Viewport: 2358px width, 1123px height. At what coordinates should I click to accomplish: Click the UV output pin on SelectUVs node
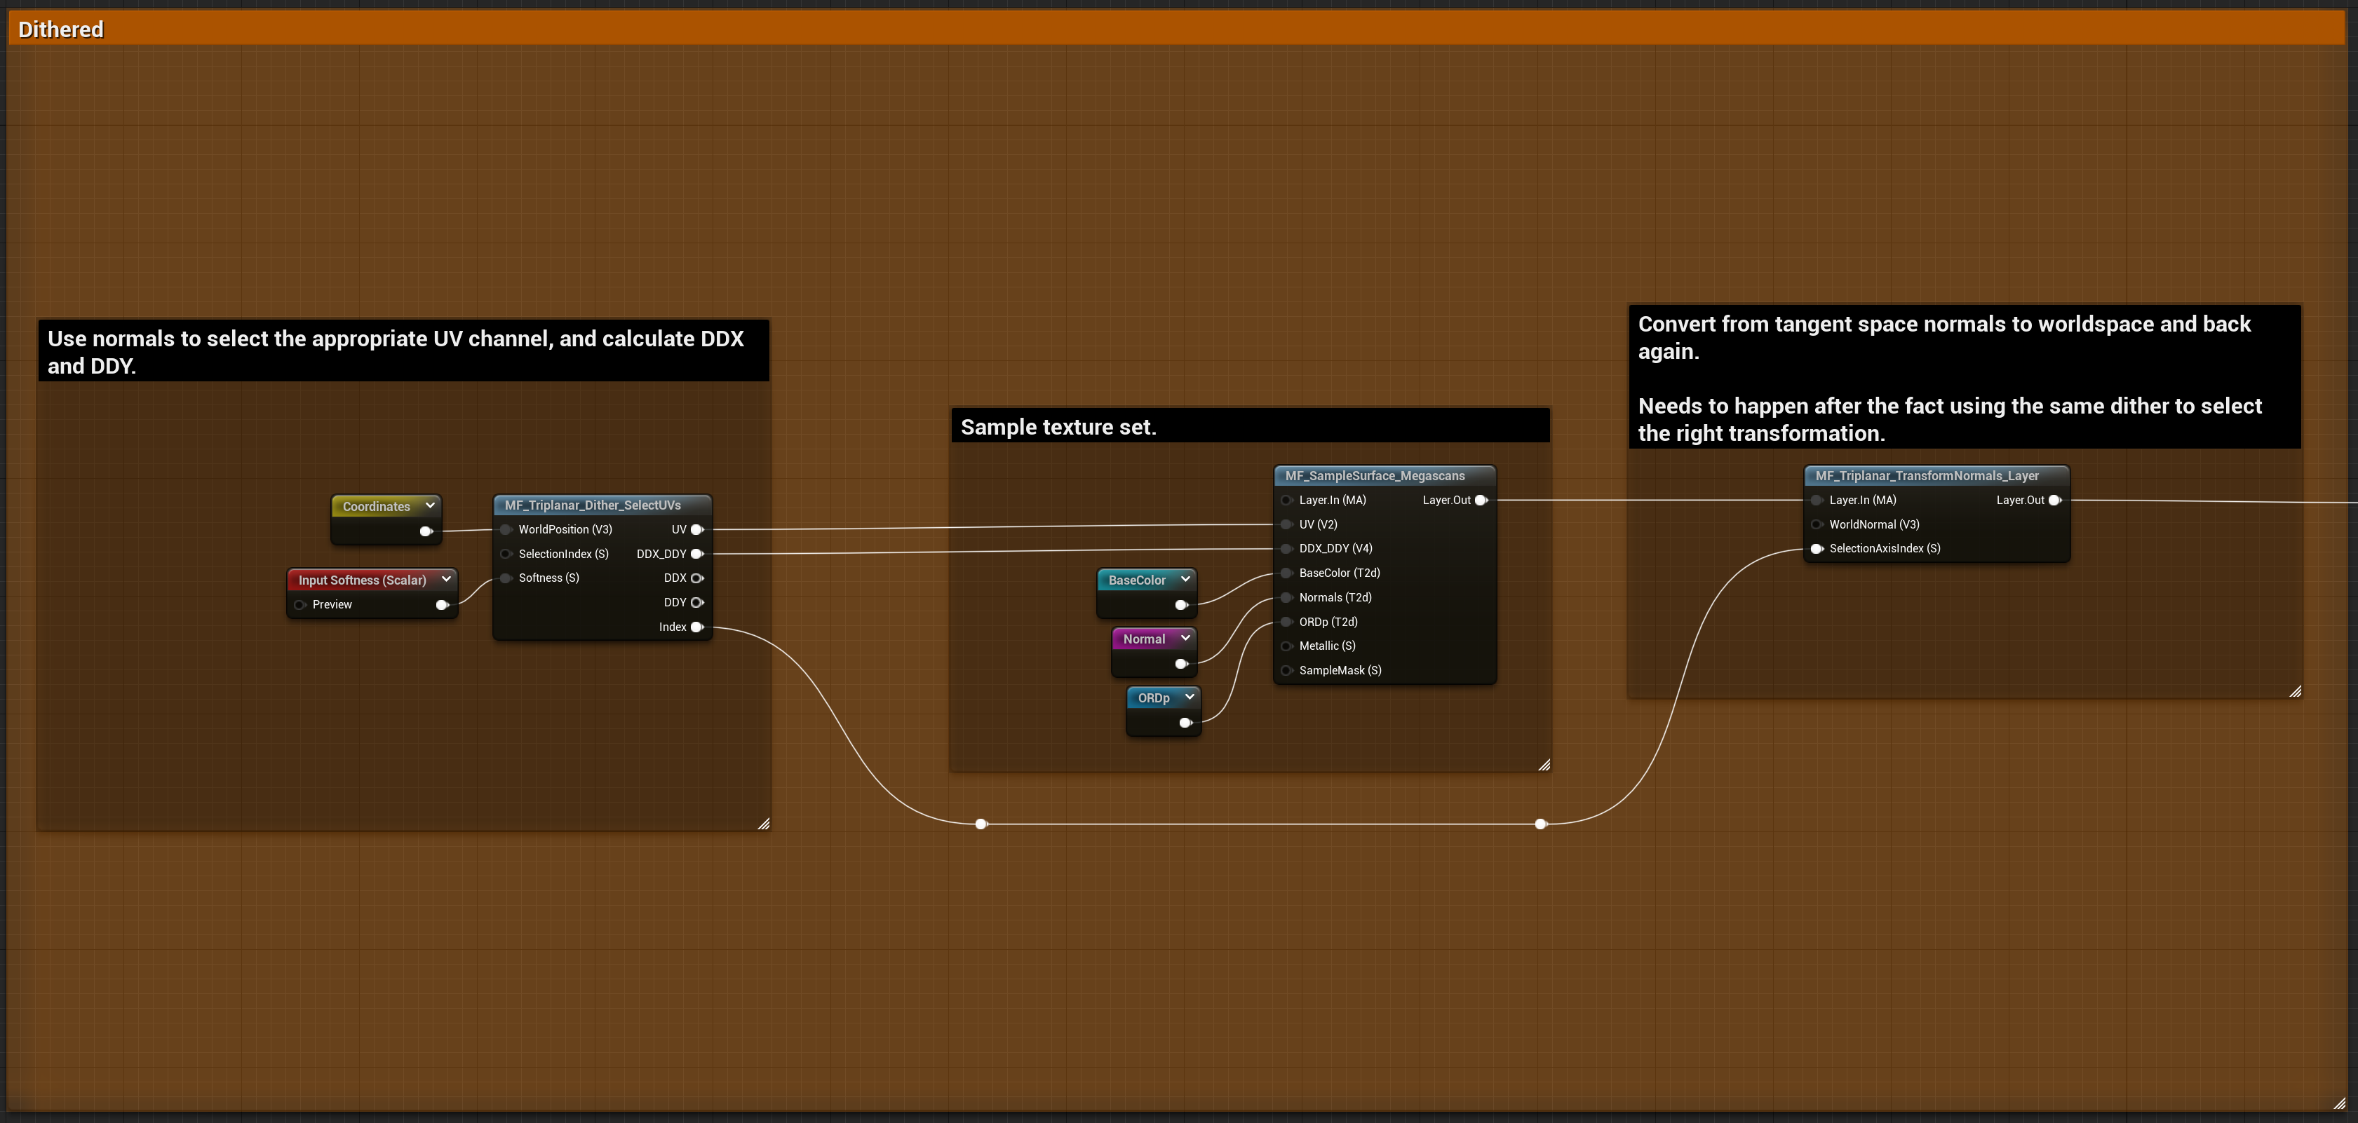tap(696, 530)
